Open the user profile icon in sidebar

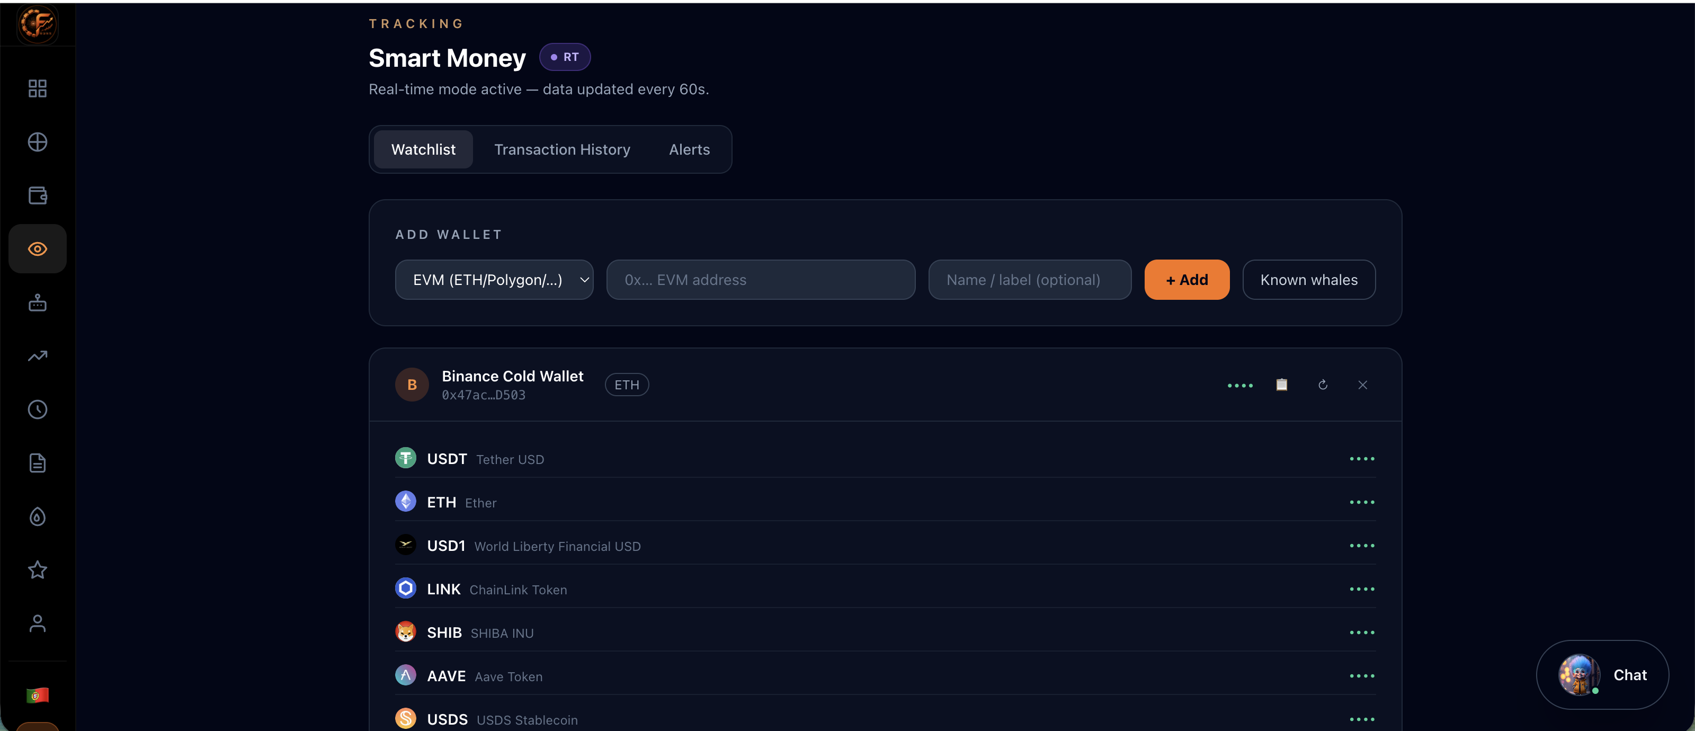[x=38, y=623]
